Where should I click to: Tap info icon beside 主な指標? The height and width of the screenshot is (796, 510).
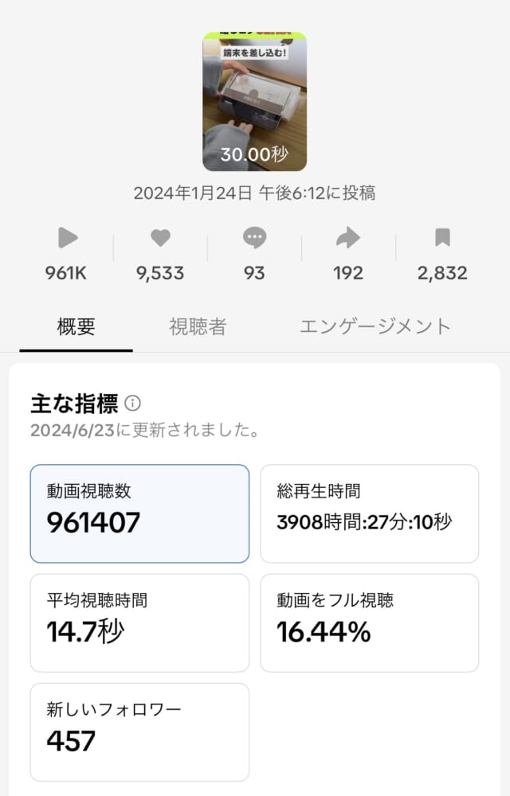click(x=133, y=404)
